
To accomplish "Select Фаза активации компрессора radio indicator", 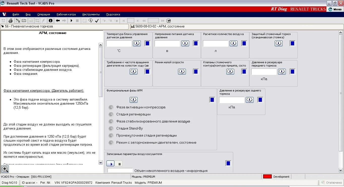I will click(111, 107).
